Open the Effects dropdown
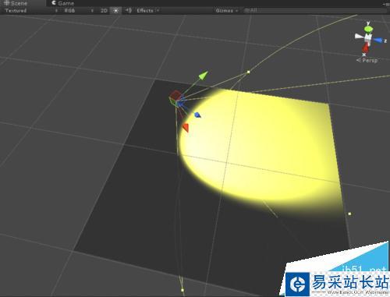The width and height of the screenshot is (390, 297). [x=147, y=10]
